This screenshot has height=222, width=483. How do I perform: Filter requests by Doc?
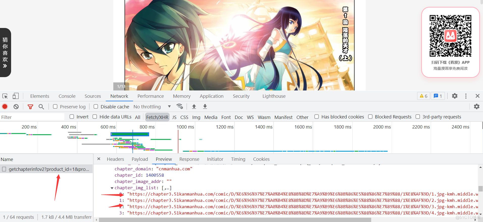coord(239,117)
